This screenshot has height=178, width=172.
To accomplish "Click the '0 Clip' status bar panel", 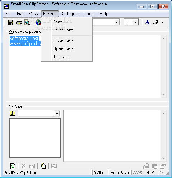I will click(100, 173).
